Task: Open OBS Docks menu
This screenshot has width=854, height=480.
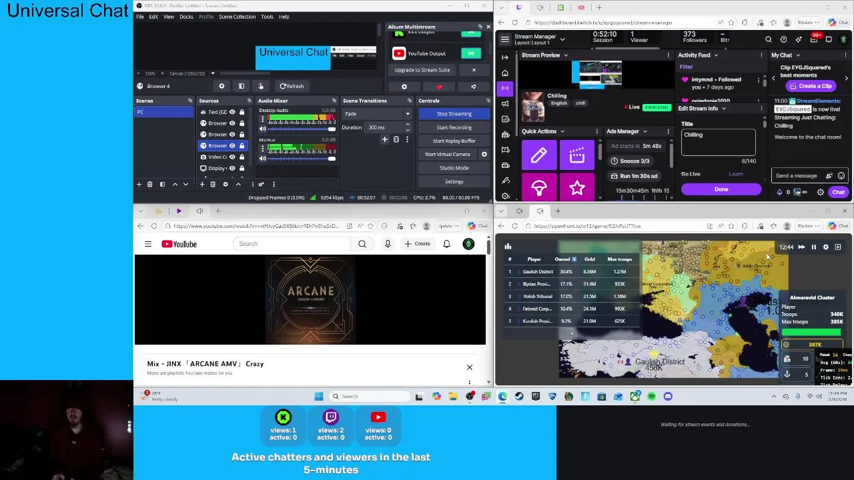Action: [186, 17]
